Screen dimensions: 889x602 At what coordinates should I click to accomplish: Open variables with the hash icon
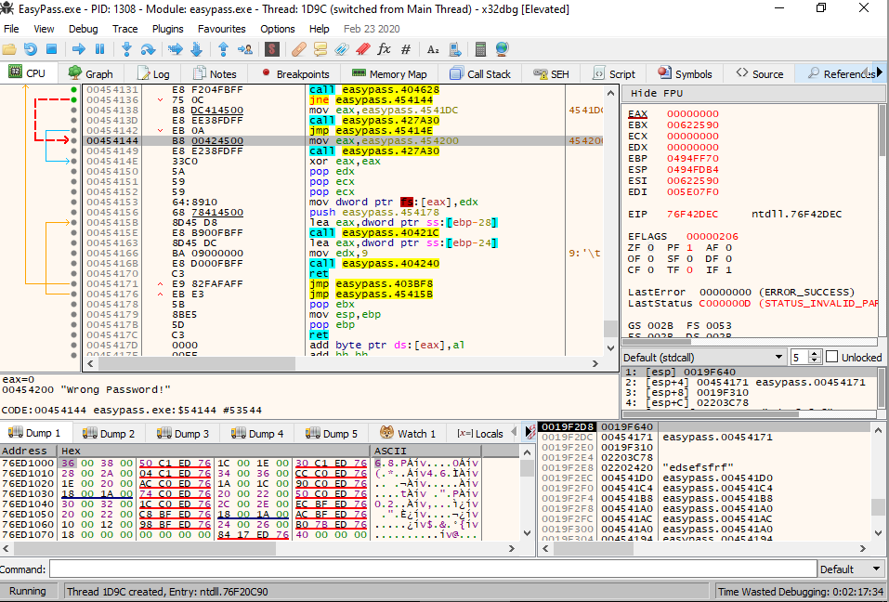(406, 49)
